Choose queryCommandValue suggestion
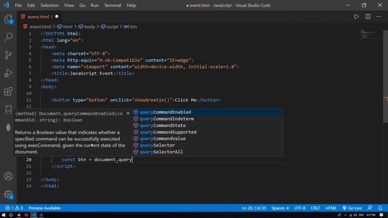 [207, 139]
